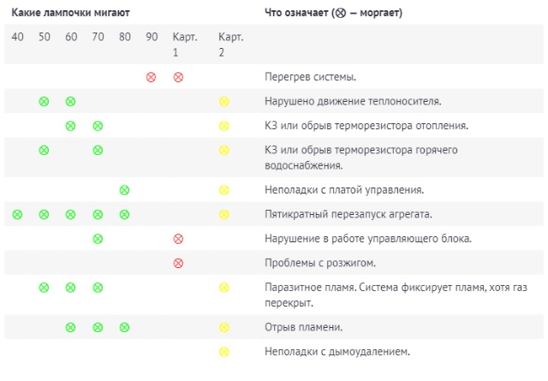Click green 40 lamp icon in Пятикратный перезапуск row
This screenshot has height=381, width=548.
pyautogui.click(x=17, y=214)
